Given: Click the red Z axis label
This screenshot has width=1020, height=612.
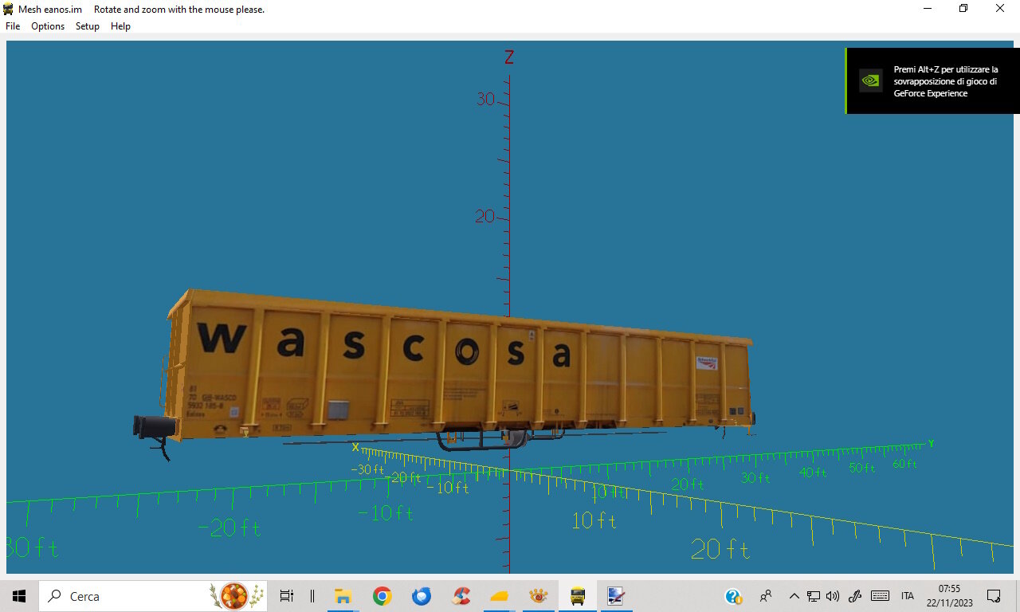Looking at the screenshot, I should tap(509, 57).
